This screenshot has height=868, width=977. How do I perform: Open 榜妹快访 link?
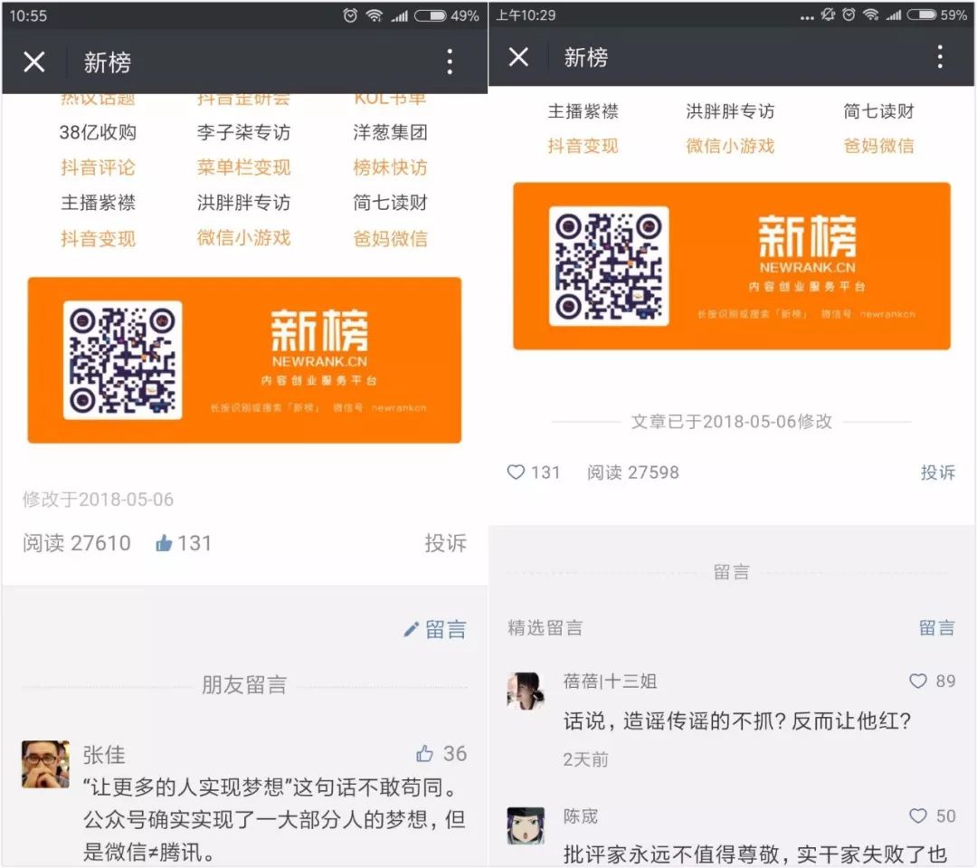(390, 167)
